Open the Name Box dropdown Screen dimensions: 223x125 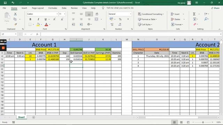15,34
